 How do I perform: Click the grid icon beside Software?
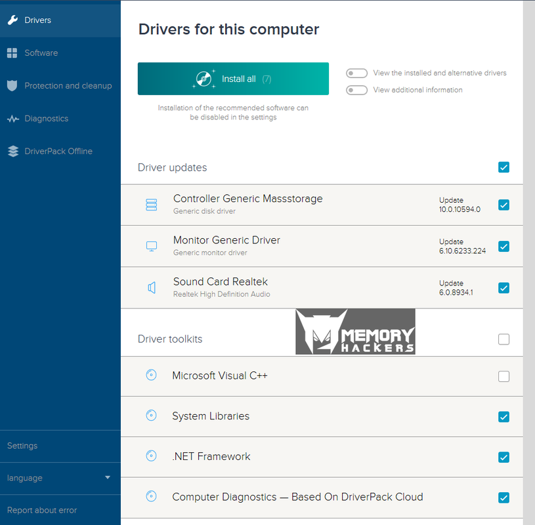tap(12, 53)
